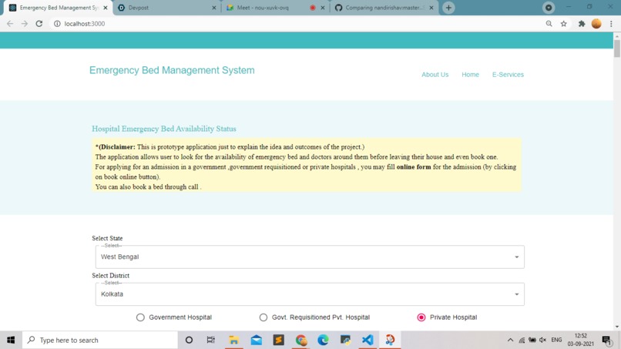
Task: View site information icon in address bar
Action: pyautogui.click(x=57, y=24)
